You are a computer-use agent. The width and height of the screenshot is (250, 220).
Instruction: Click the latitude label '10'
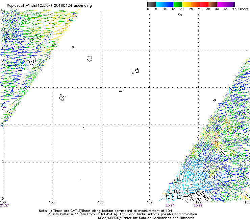click(x=3, y=11)
